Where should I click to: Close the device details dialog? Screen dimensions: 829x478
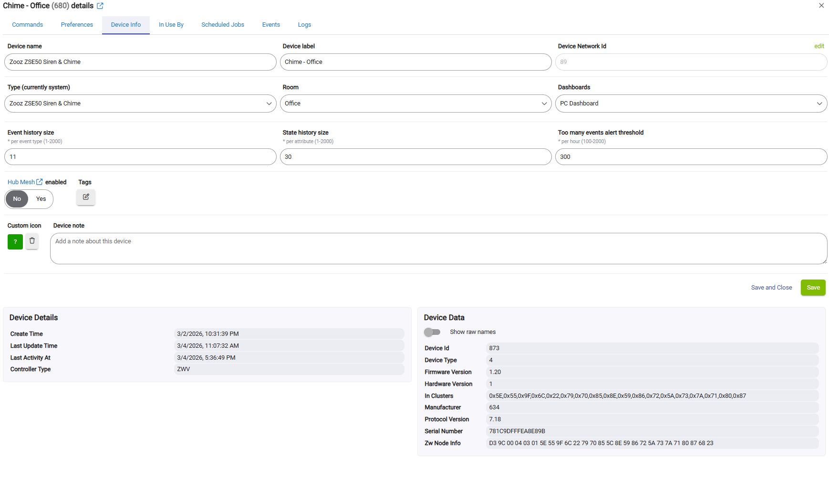(x=821, y=6)
